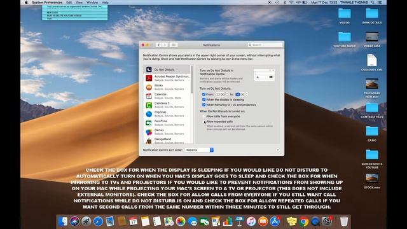Viewport: 407px width, 229px height.
Task: Open Spotlight search in menu bar
Action: click(x=373, y=3)
